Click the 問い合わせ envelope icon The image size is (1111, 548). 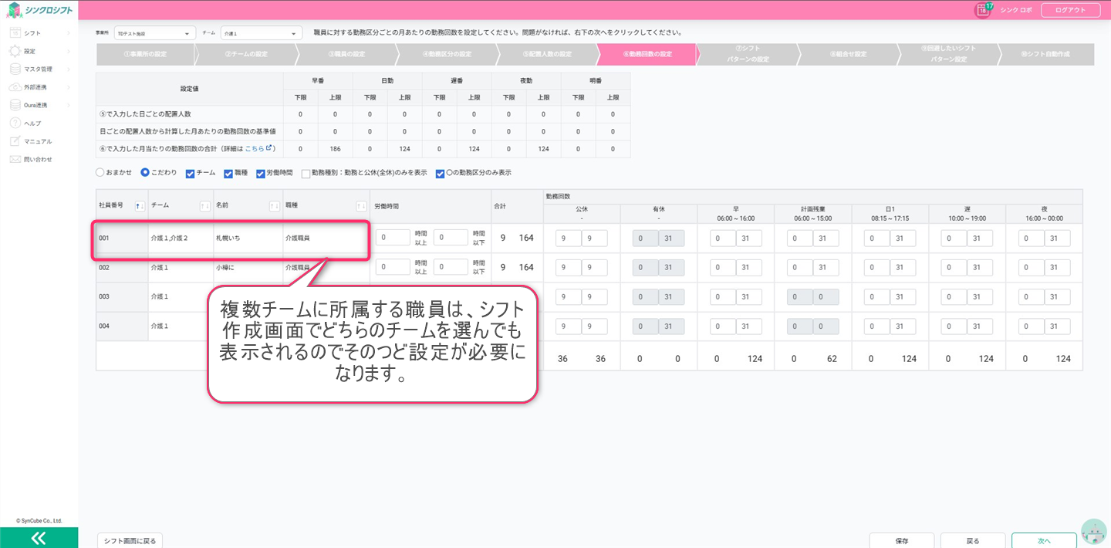click(x=15, y=159)
